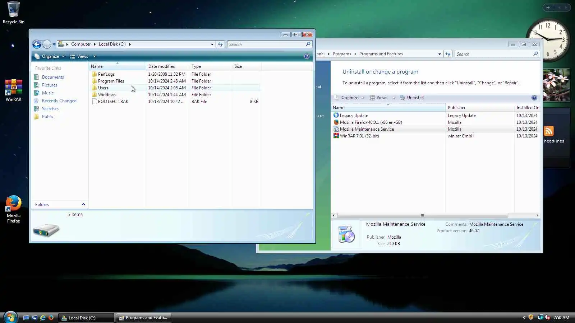575x323 pixels.
Task: Open the Views dropdown arrow in Local Disk window
Action: pyautogui.click(x=95, y=56)
